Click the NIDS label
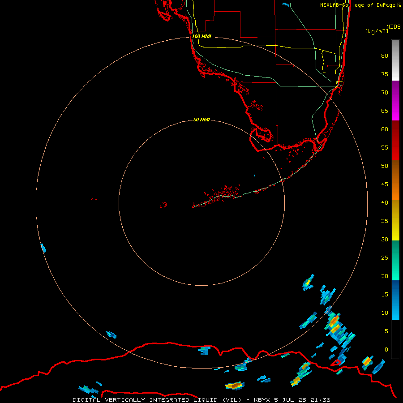The height and width of the screenshot is (403, 403). tap(394, 27)
